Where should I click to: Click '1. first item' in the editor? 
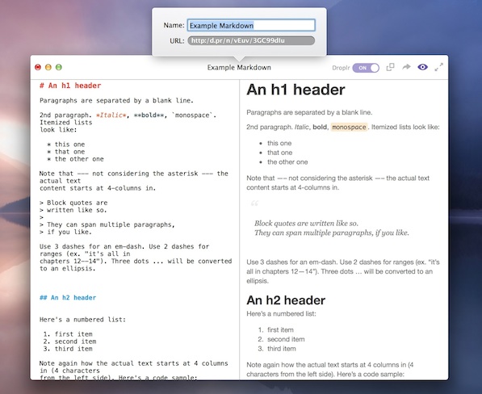tap(68, 334)
